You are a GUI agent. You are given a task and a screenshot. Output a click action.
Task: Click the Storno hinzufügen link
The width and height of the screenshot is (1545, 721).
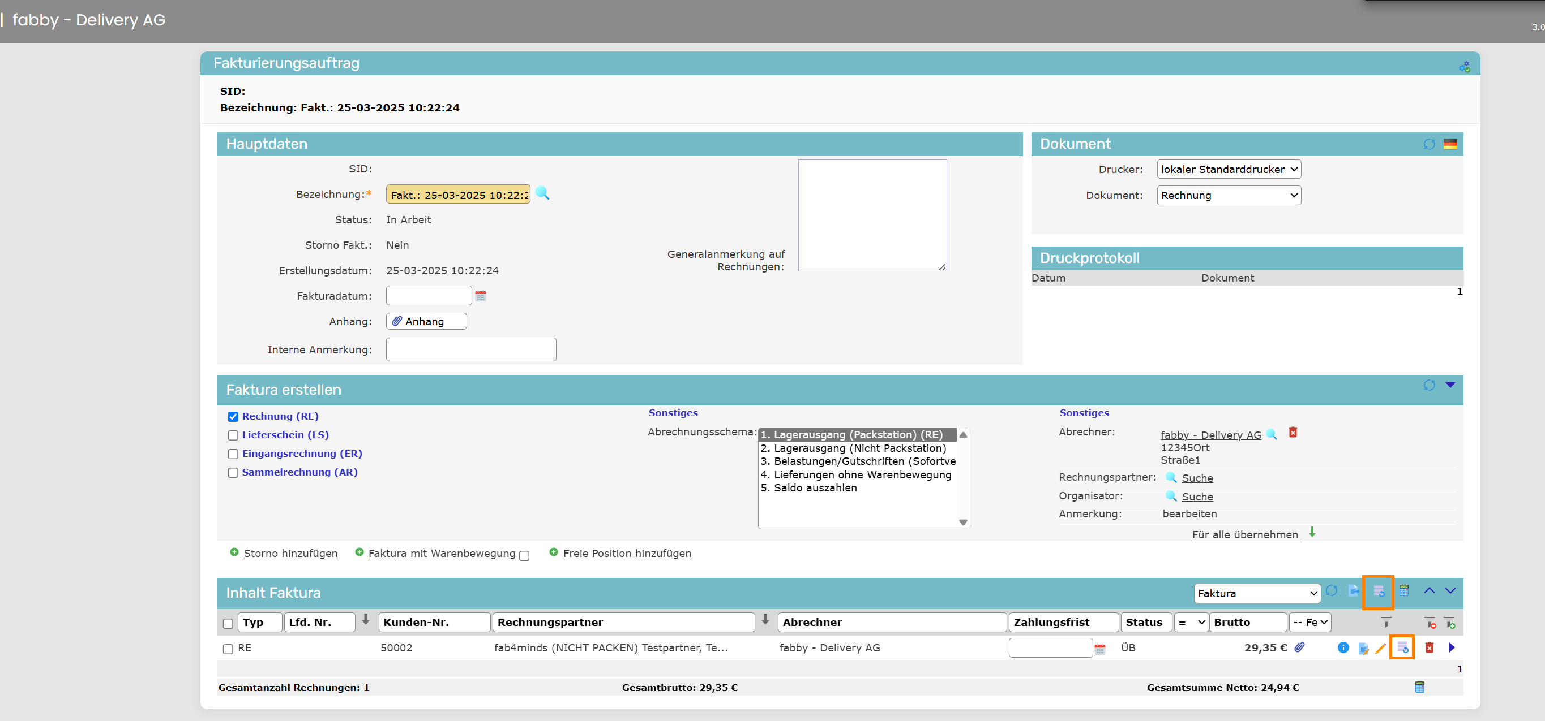point(290,552)
